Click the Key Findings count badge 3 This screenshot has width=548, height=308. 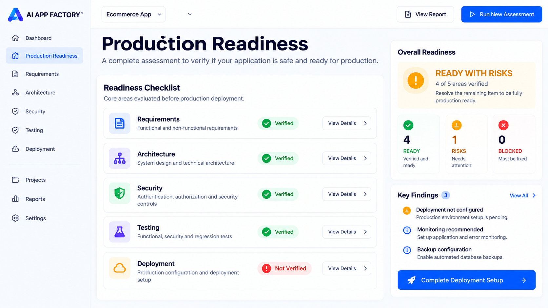pyautogui.click(x=446, y=195)
